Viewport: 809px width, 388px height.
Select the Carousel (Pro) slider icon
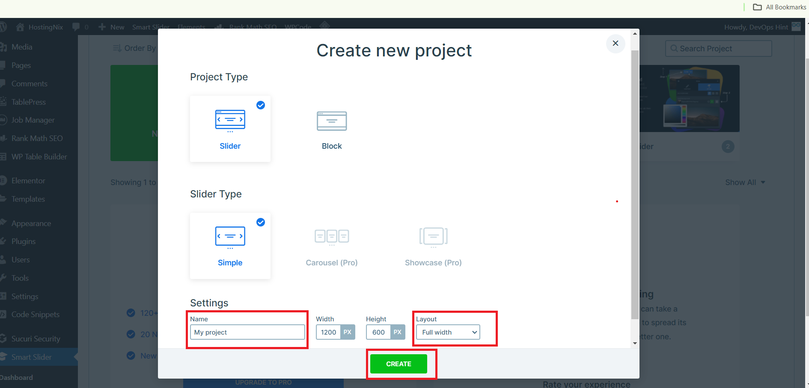(332, 237)
